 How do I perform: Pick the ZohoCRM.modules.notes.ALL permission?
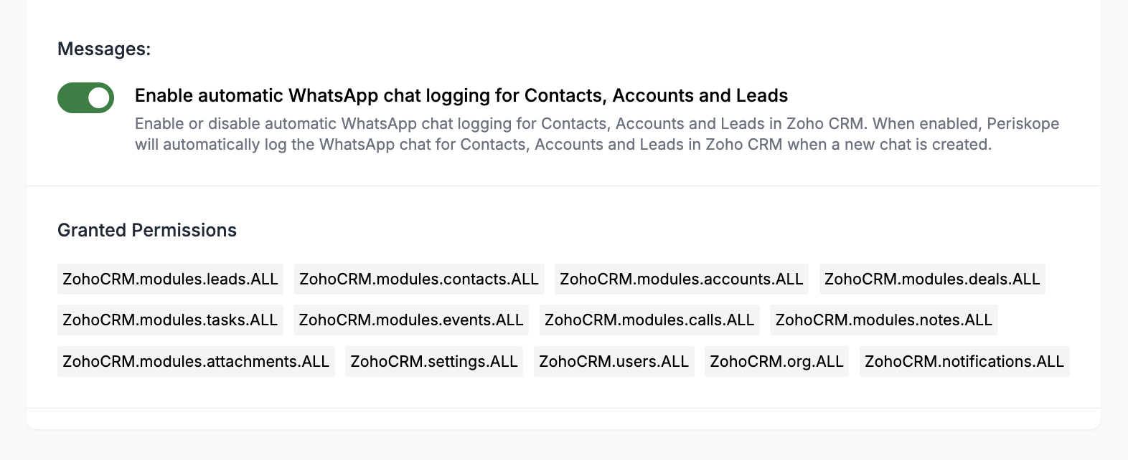click(883, 320)
